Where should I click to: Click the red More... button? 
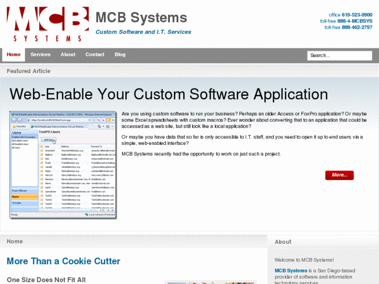339,175
